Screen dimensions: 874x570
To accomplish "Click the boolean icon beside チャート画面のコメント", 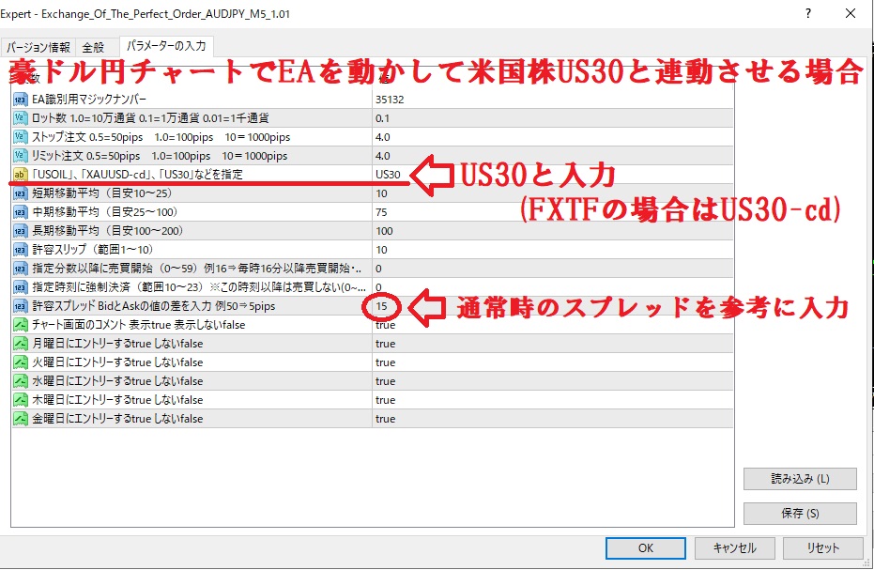I will click(20, 325).
